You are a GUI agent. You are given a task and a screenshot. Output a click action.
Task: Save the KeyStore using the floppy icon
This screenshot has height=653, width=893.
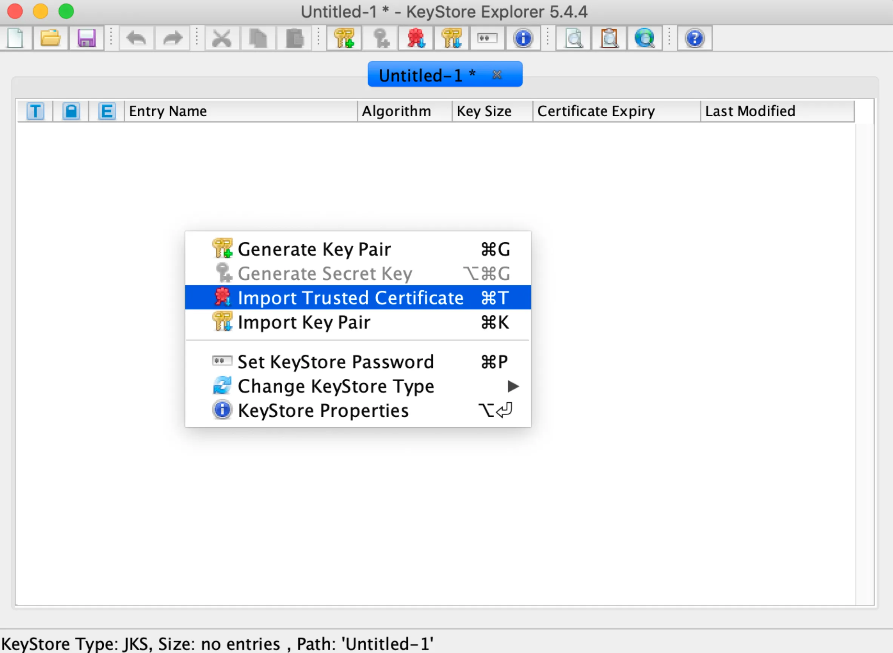(86, 39)
